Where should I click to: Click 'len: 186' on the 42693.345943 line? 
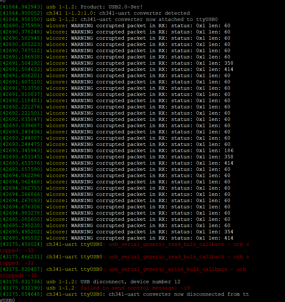coord(221,151)
